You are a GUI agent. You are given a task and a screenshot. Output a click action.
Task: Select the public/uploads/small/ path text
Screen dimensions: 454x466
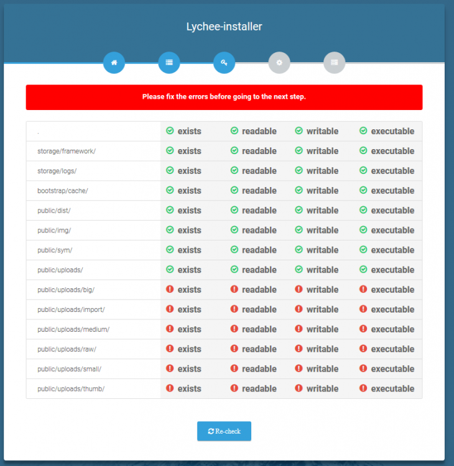pyautogui.click(x=69, y=369)
